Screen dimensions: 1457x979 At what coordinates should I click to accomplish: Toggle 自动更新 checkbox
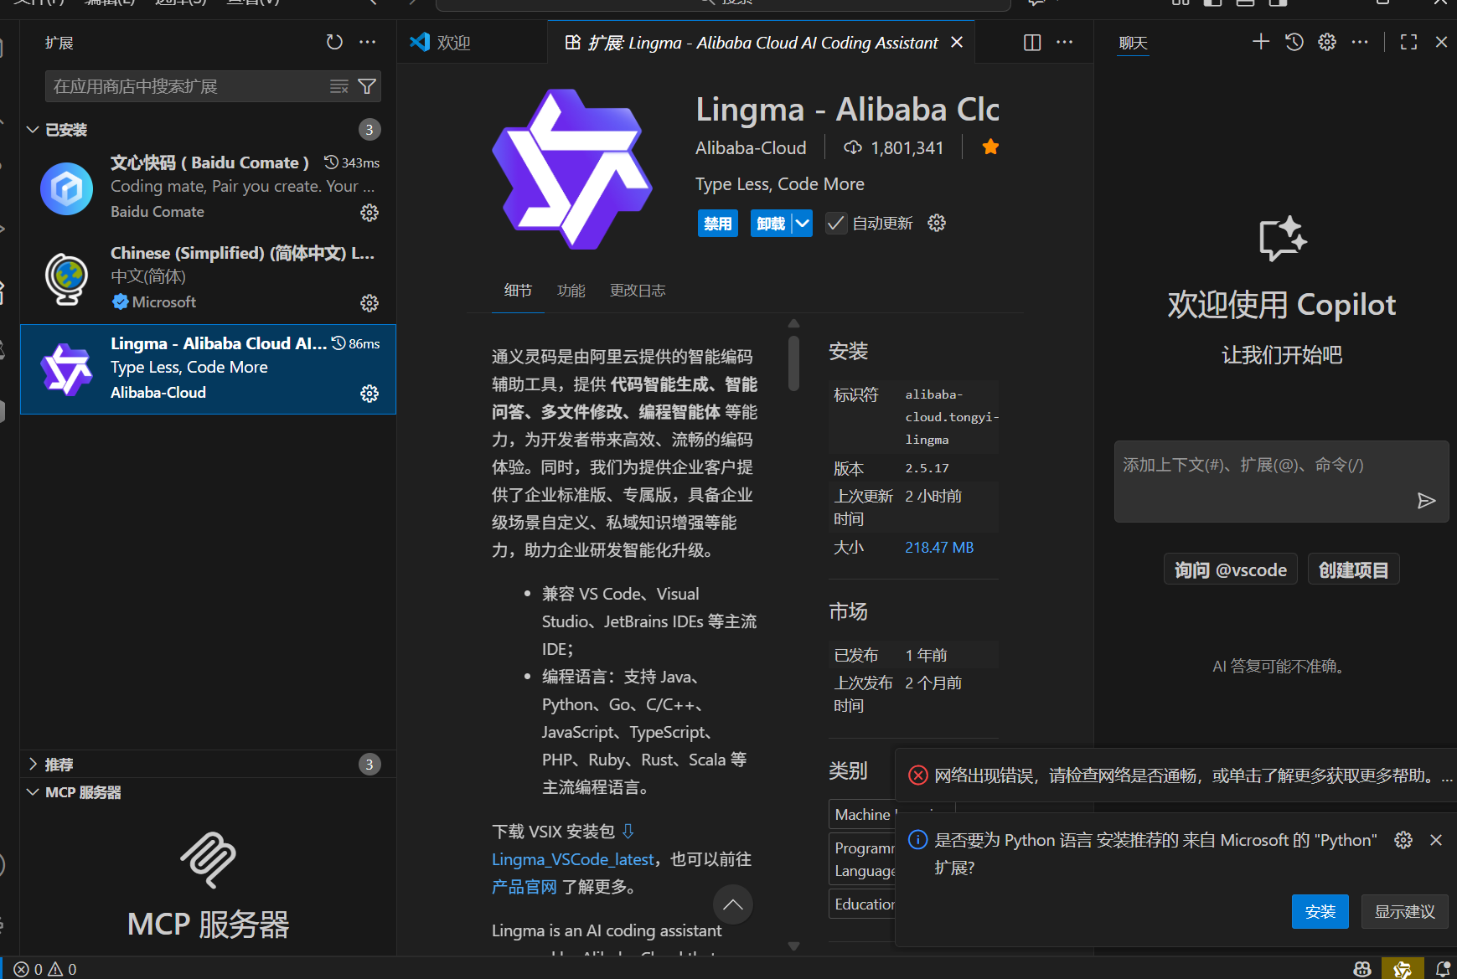coord(835,224)
